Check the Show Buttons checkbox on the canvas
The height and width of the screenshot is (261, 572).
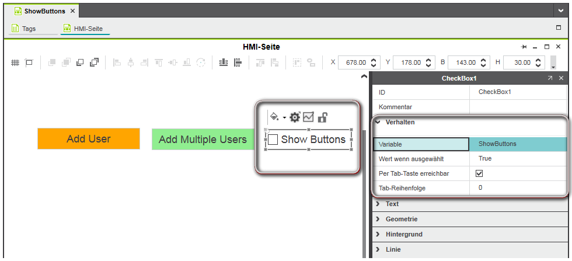(273, 140)
